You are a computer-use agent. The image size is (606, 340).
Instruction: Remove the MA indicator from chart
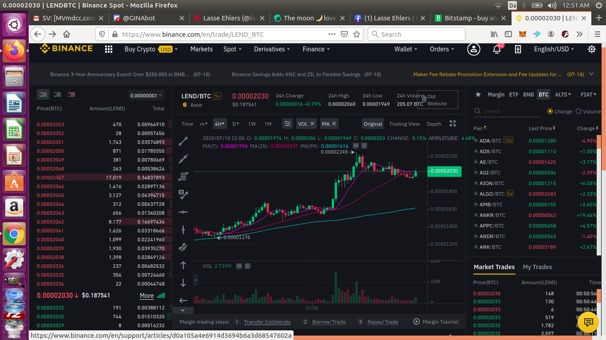pyautogui.click(x=334, y=124)
